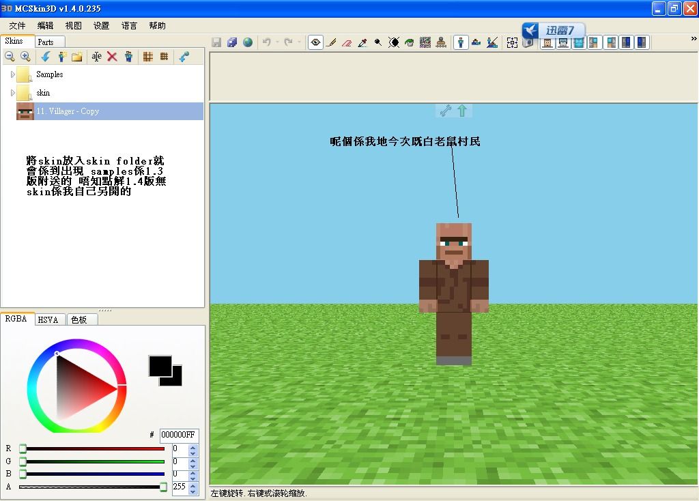The image size is (699, 501).
Task: Select the Eraser tool
Action: pos(347,42)
